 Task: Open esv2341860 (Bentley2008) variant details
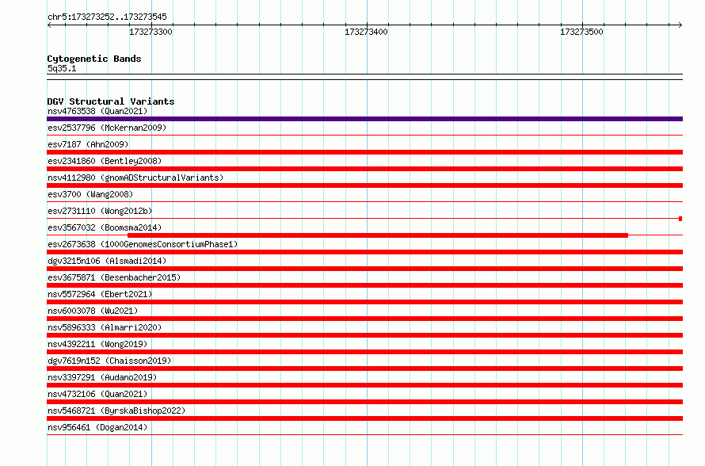(x=105, y=161)
